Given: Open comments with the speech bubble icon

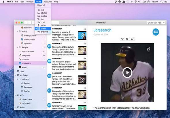Looking at the screenshot, I should pyautogui.click(x=132, y=39).
